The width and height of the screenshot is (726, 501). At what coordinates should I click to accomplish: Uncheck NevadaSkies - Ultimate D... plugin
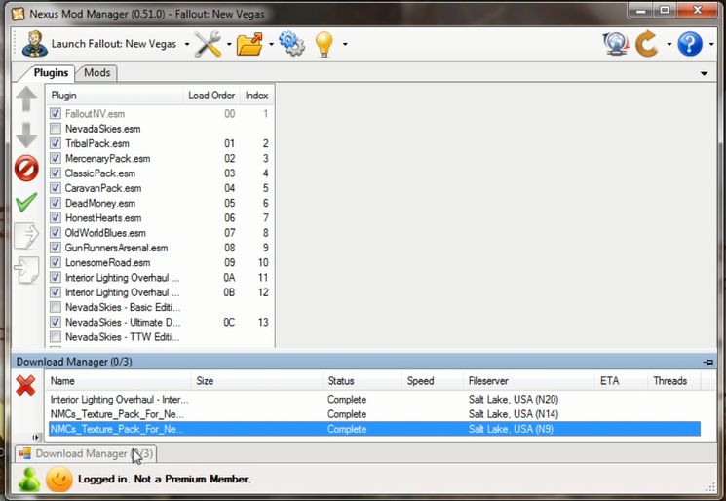tap(56, 322)
